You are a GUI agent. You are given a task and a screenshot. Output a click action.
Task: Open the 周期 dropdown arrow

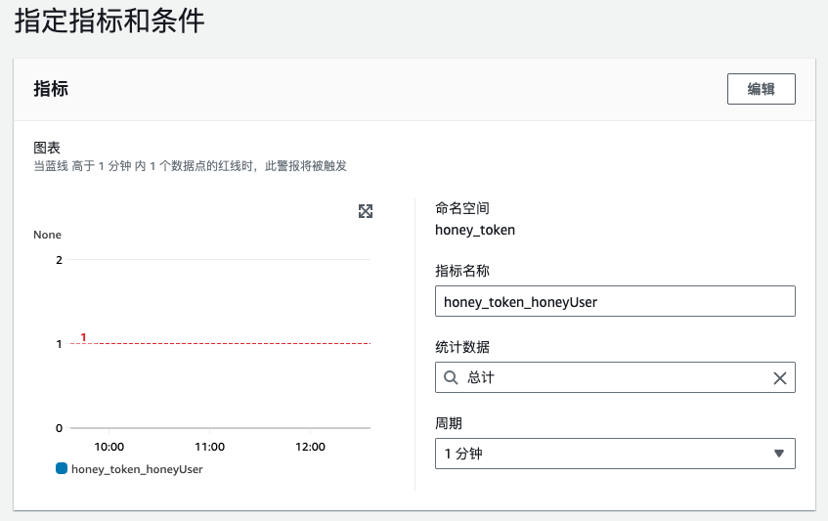[x=778, y=454]
